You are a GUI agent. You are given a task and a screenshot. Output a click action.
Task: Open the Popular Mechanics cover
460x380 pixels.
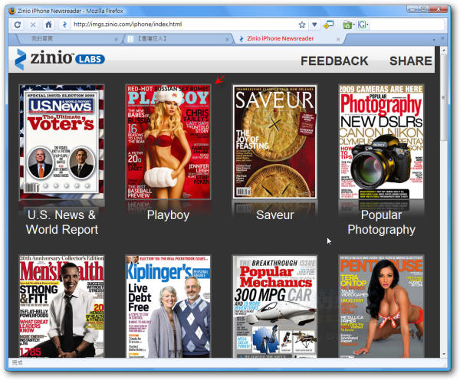point(275,306)
